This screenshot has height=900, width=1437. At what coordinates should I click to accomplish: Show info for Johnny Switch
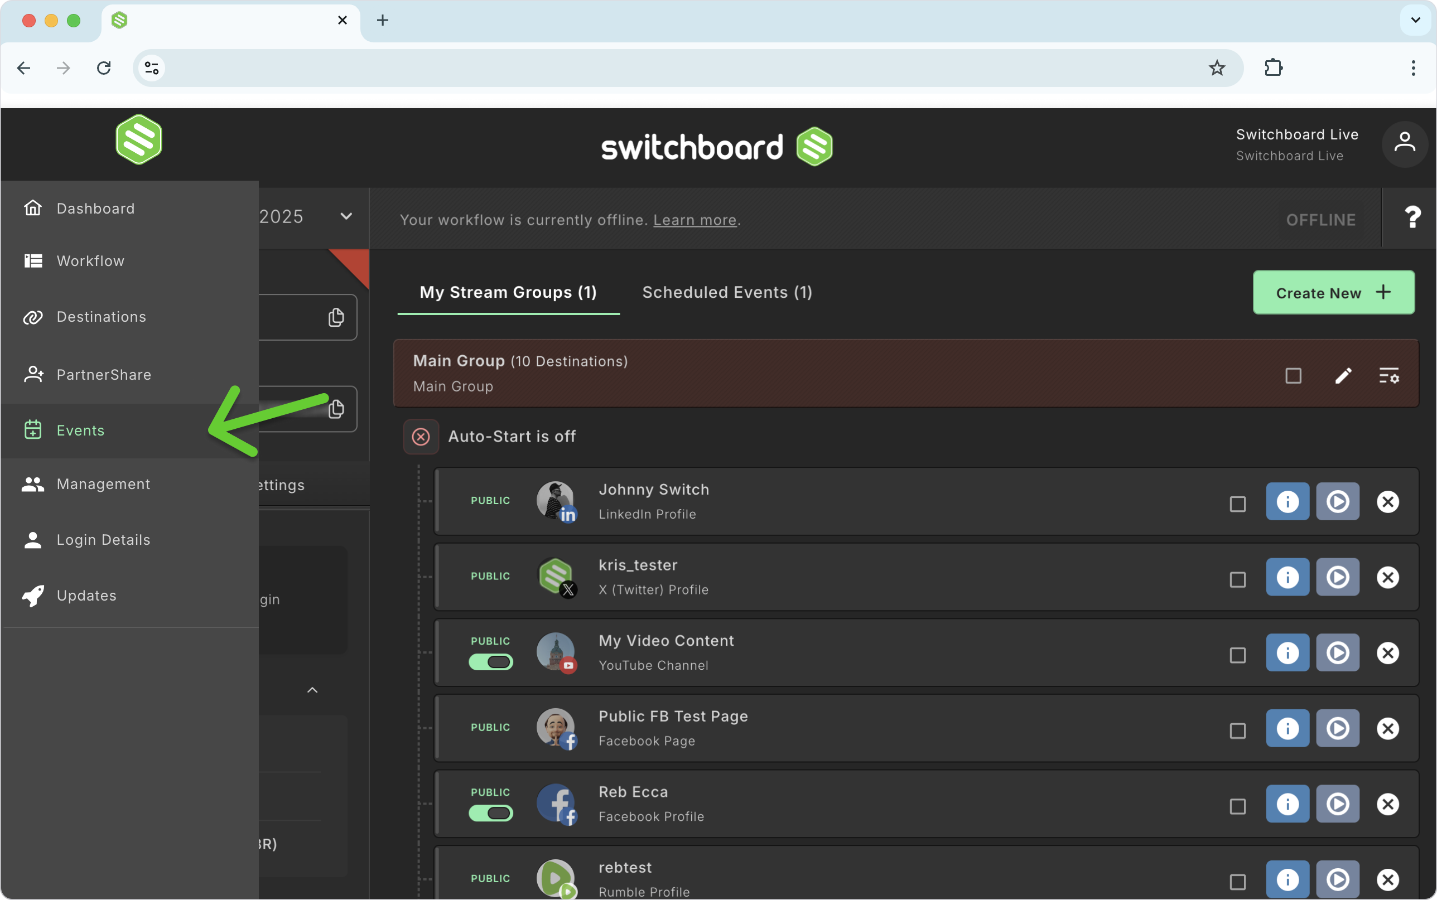1287,501
